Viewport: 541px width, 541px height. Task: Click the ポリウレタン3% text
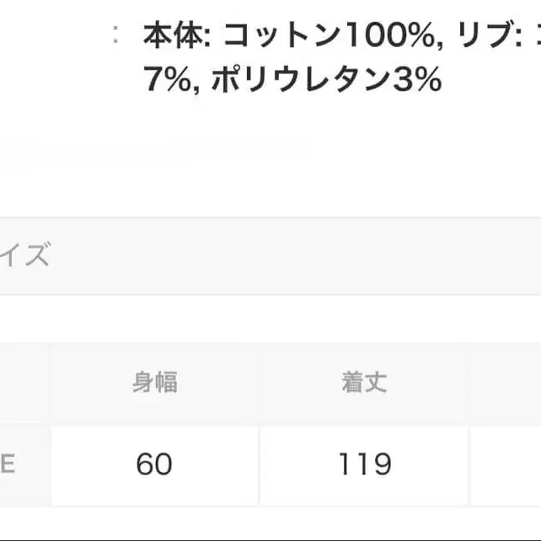click(x=326, y=80)
